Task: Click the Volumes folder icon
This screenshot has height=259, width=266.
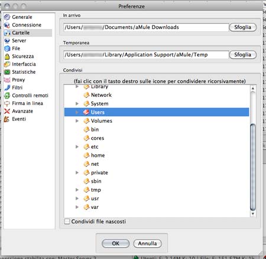Action: pos(86,121)
